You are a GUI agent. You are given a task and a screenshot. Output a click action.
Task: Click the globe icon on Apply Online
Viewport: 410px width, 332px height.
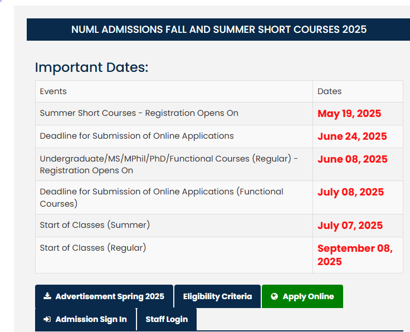click(x=274, y=296)
